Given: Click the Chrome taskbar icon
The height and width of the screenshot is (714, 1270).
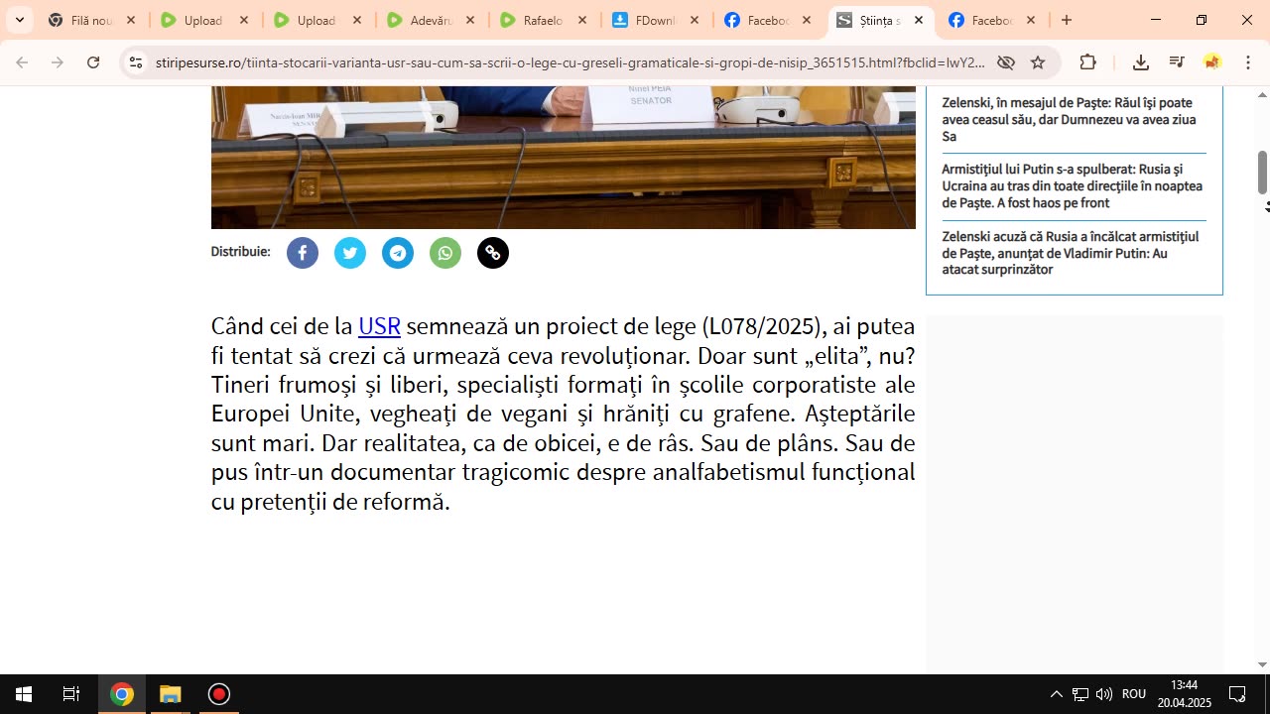Looking at the screenshot, I should tap(122, 694).
